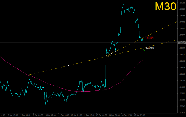Click the cyan price line at its peak

coord(124,4)
